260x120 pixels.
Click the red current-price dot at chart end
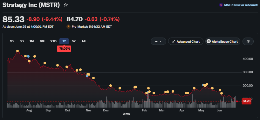(x=237, y=102)
